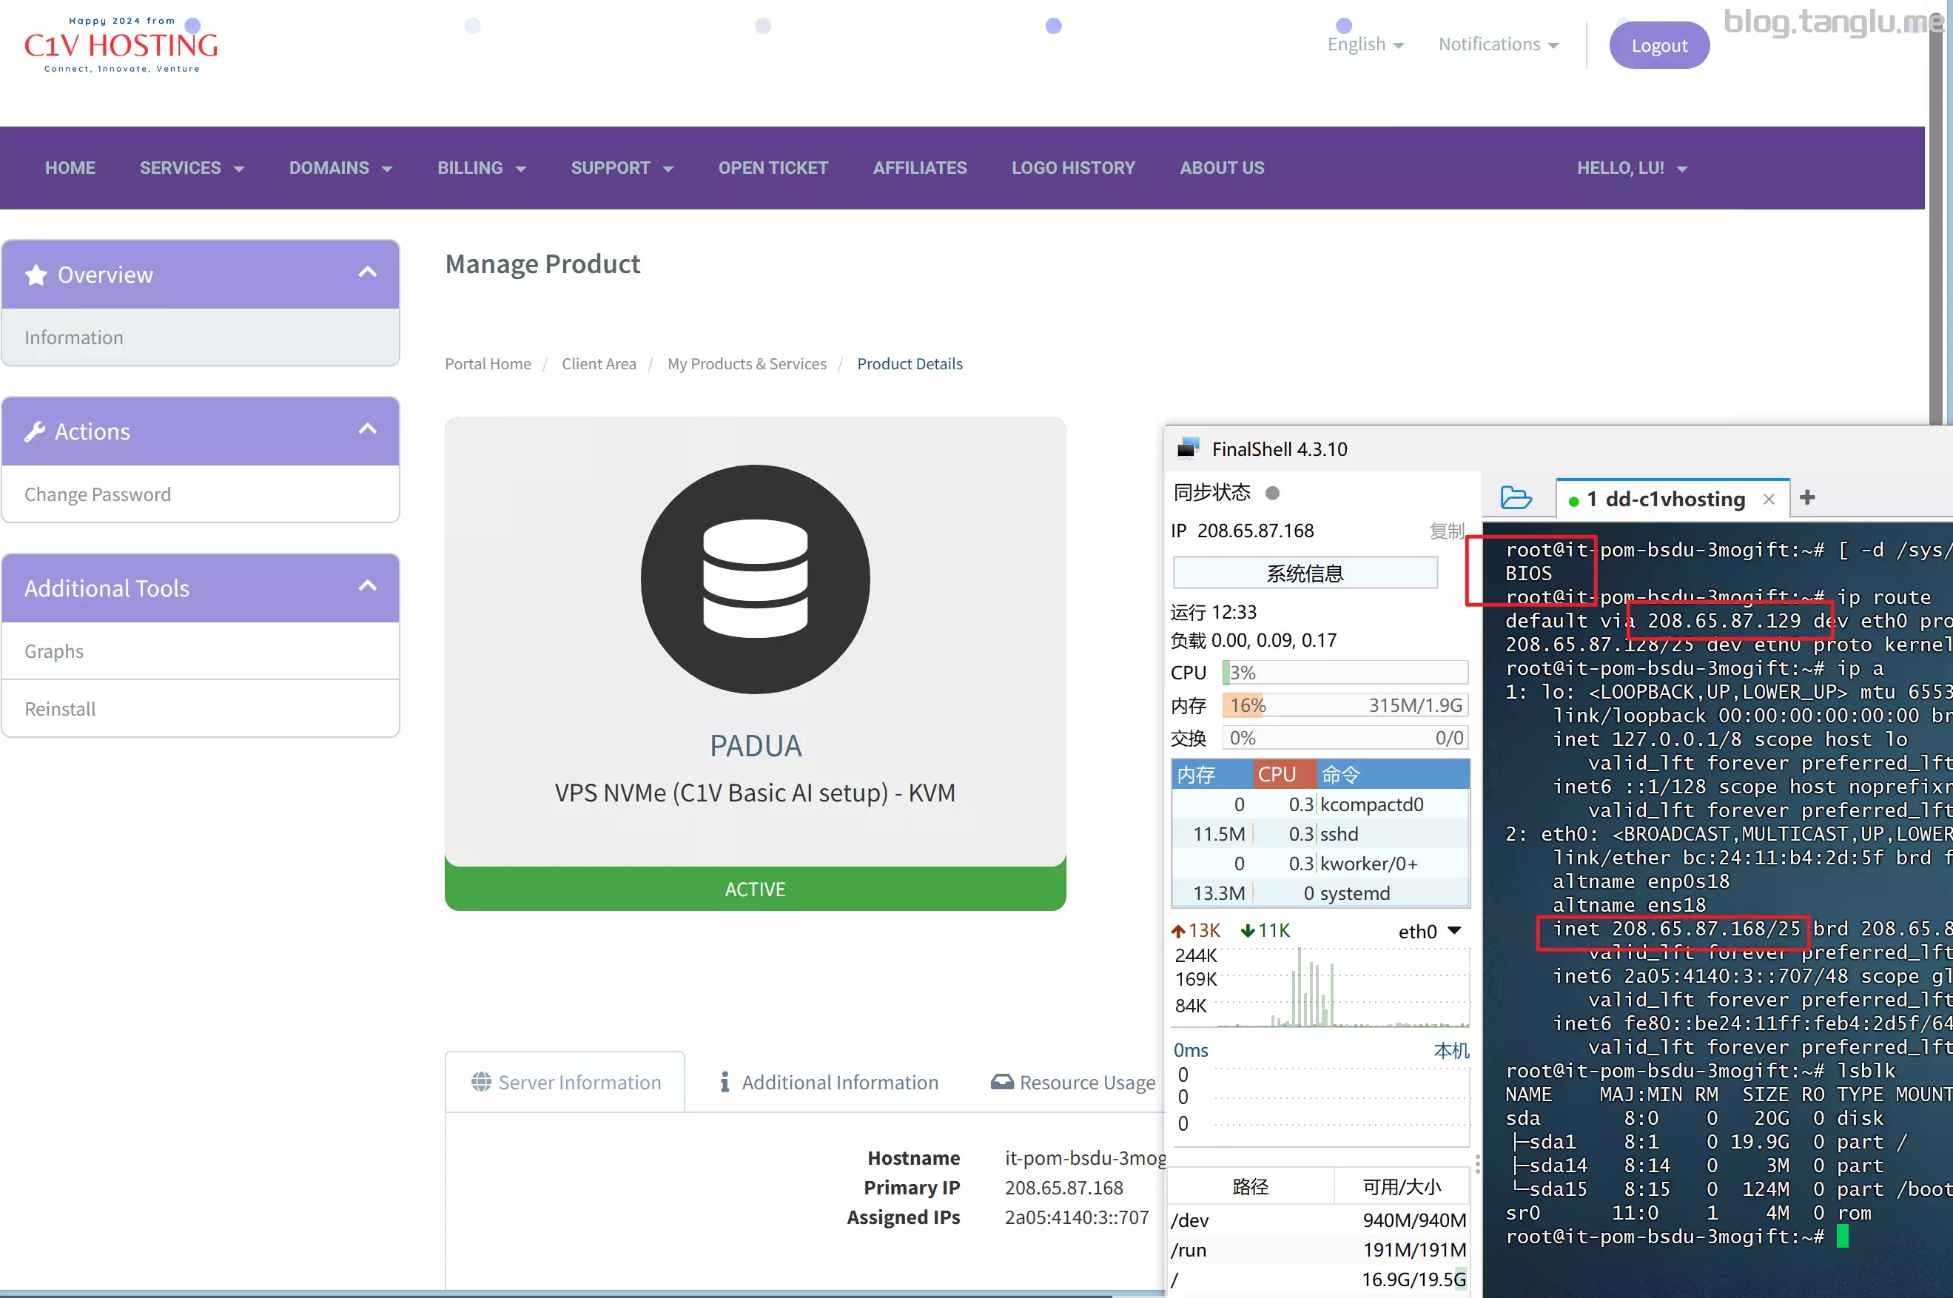Image resolution: width=1953 pixels, height=1298 pixels.
Task: Click the globe icon of Server Information
Action: pos(481,1082)
